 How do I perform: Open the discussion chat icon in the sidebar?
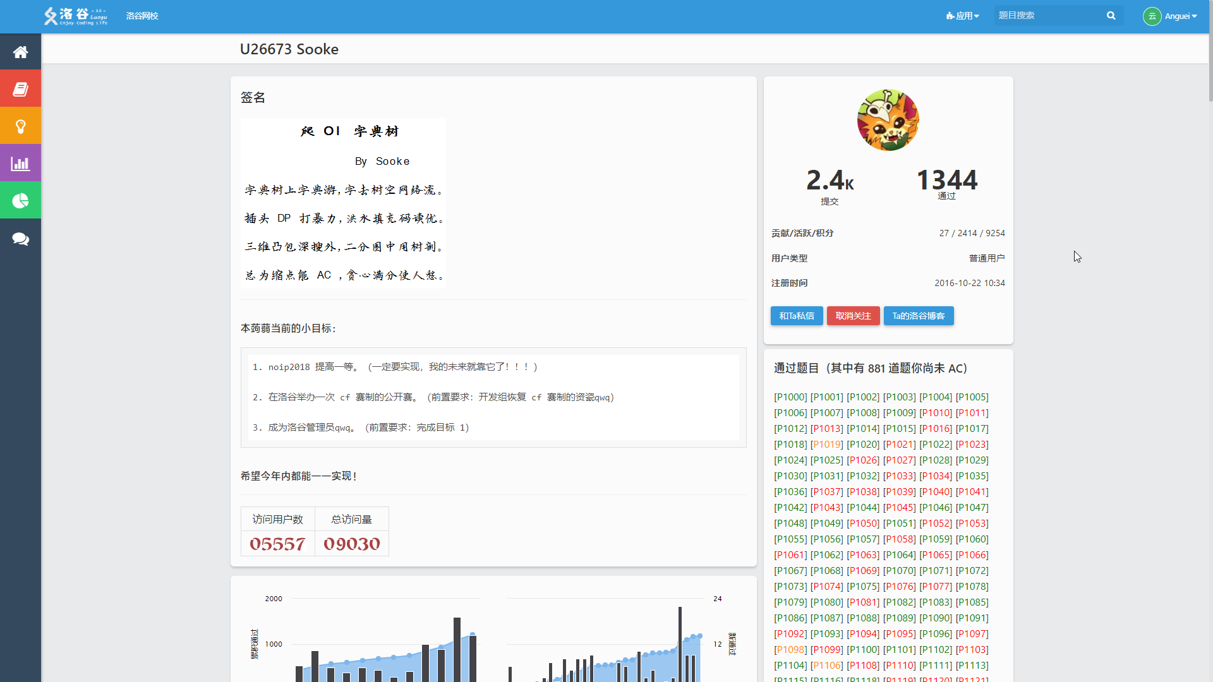click(x=20, y=239)
